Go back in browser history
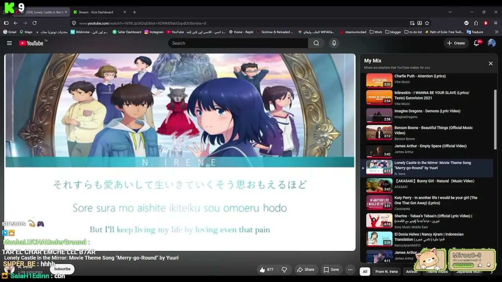The height and width of the screenshot is (282, 502). coord(16,23)
